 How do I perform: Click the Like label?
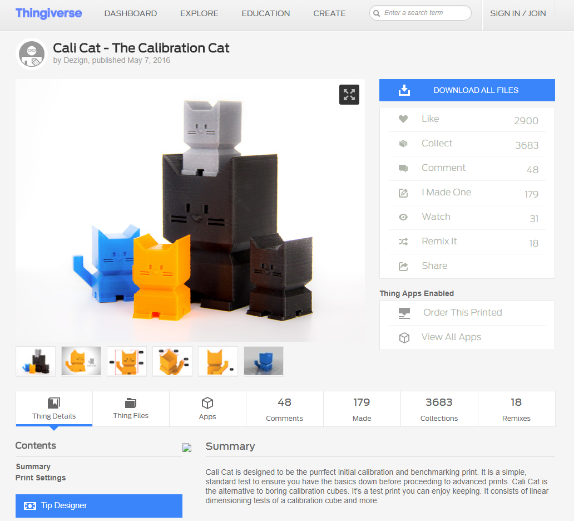point(430,119)
